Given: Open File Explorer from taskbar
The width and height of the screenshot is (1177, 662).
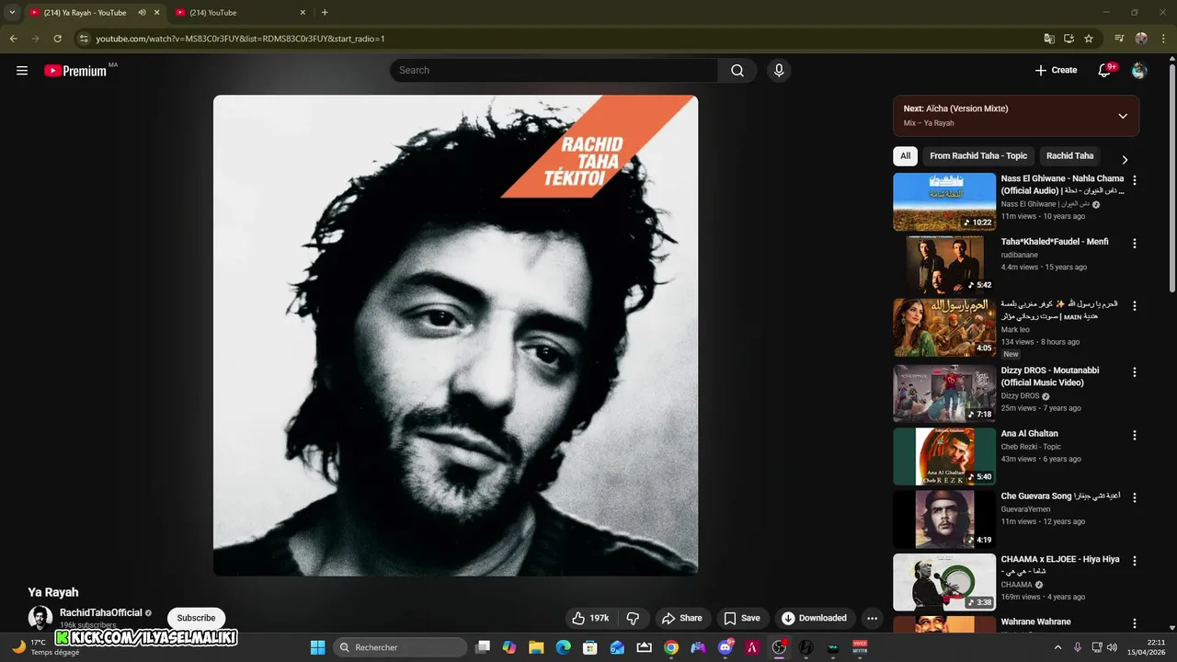Looking at the screenshot, I should point(536,647).
